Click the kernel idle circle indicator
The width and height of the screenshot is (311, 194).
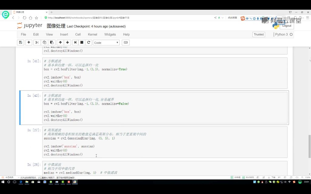tap(291, 35)
